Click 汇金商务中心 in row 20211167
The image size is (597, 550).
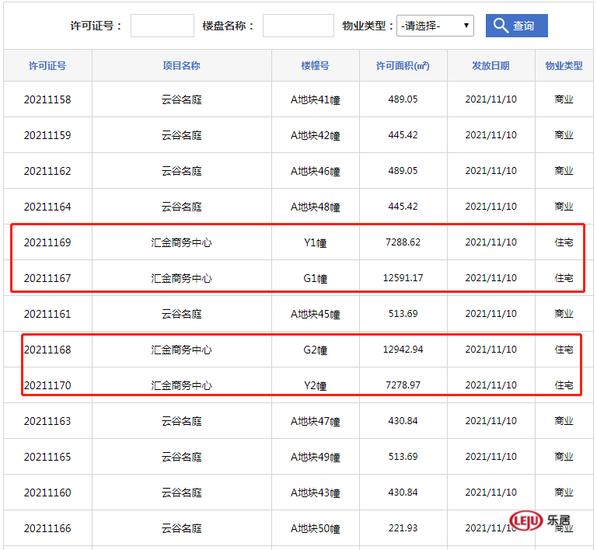pyautogui.click(x=181, y=278)
